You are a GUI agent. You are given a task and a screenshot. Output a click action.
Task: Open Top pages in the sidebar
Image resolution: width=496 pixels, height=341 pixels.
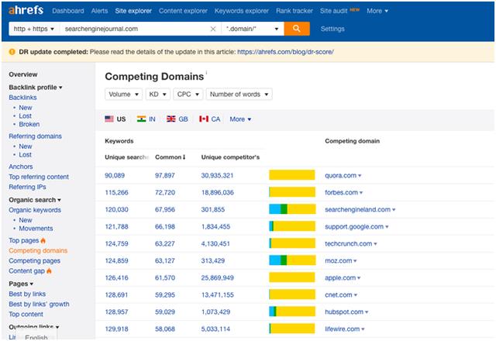pyautogui.click(x=24, y=240)
